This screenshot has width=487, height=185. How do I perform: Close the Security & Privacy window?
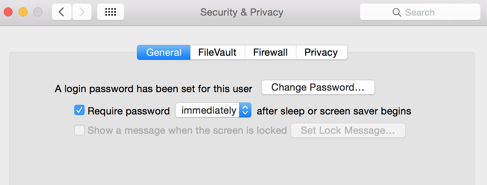point(8,12)
